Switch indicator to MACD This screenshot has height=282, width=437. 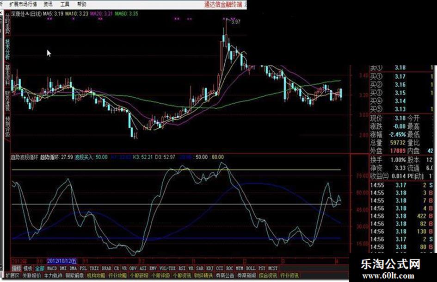[x=52, y=268]
